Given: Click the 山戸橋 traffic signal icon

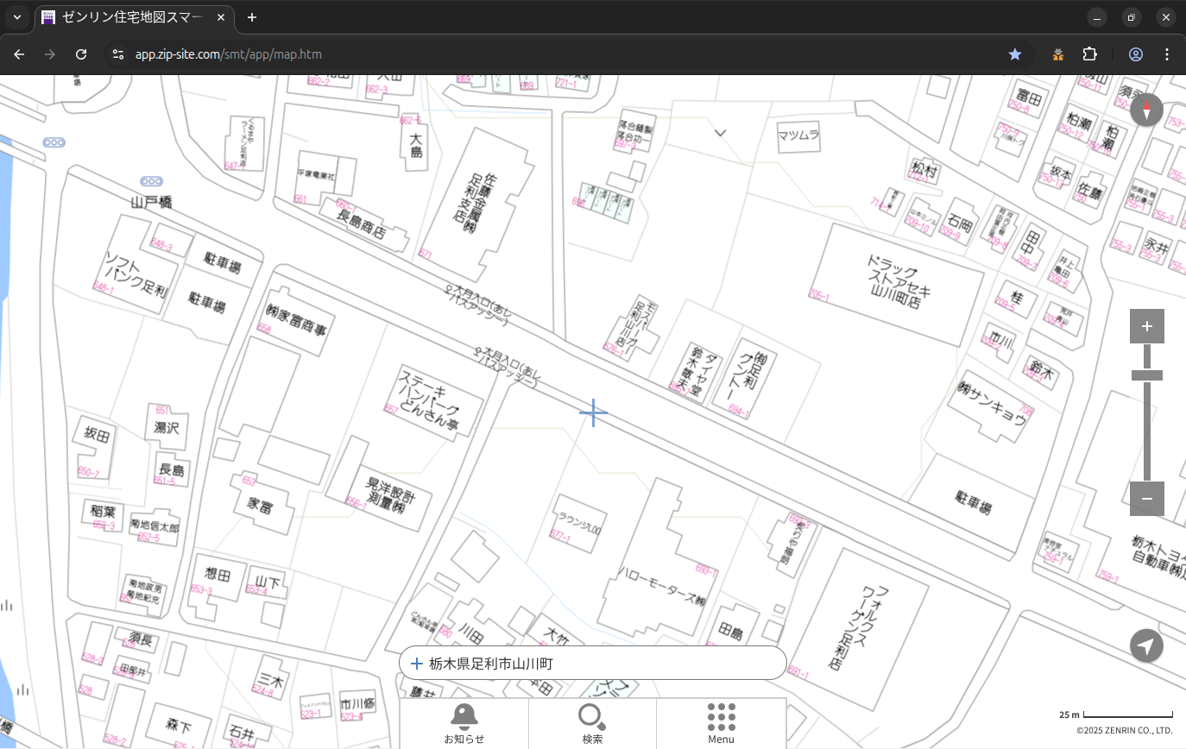Looking at the screenshot, I should 152,181.
